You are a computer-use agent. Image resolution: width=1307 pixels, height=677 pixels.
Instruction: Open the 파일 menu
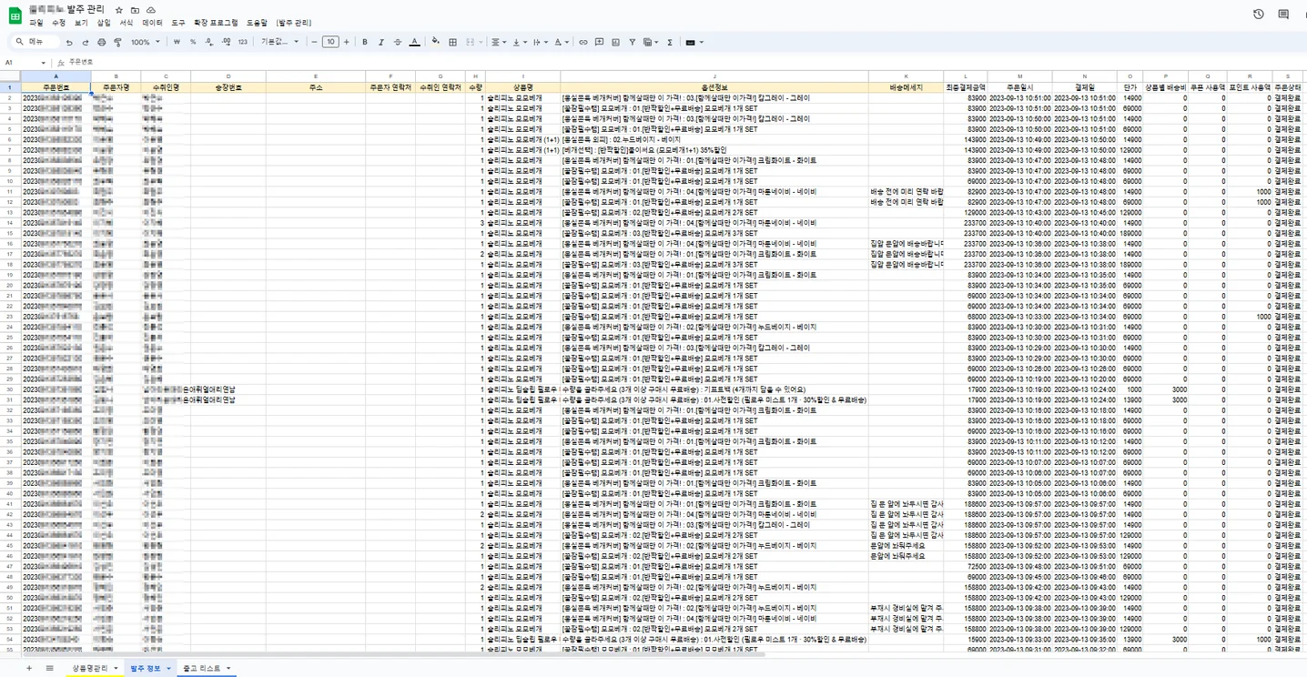click(x=36, y=23)
